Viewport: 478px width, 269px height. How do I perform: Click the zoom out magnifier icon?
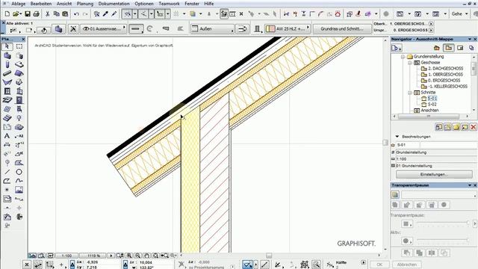(x=137, y=256)
